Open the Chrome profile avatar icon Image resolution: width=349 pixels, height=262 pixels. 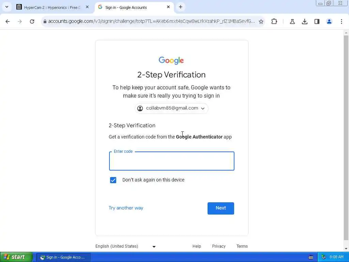point(329,21)
